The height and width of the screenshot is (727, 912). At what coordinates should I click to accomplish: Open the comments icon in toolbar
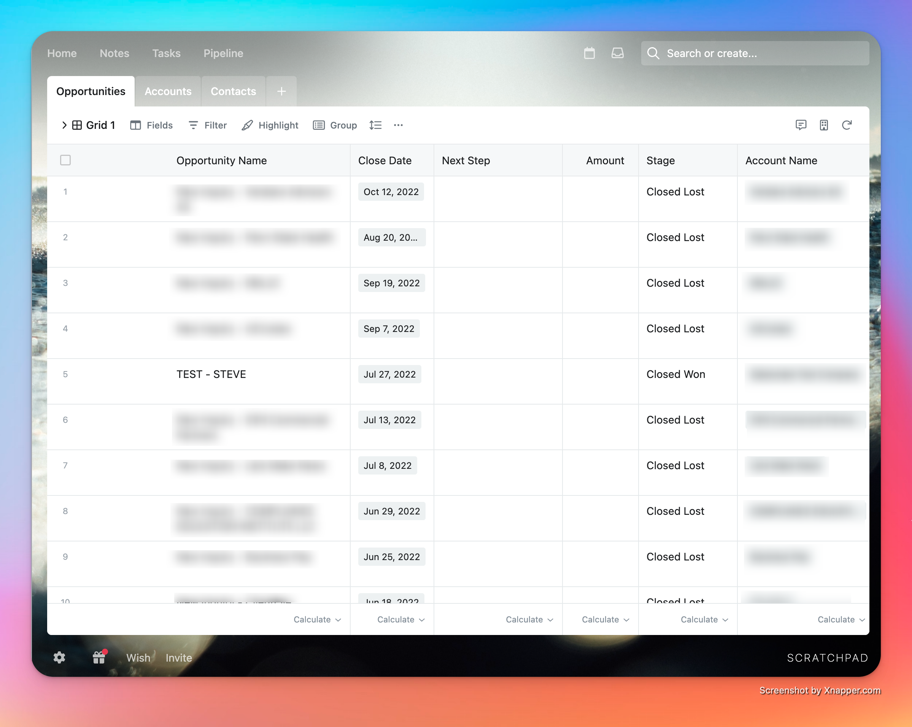pos(801,125)
